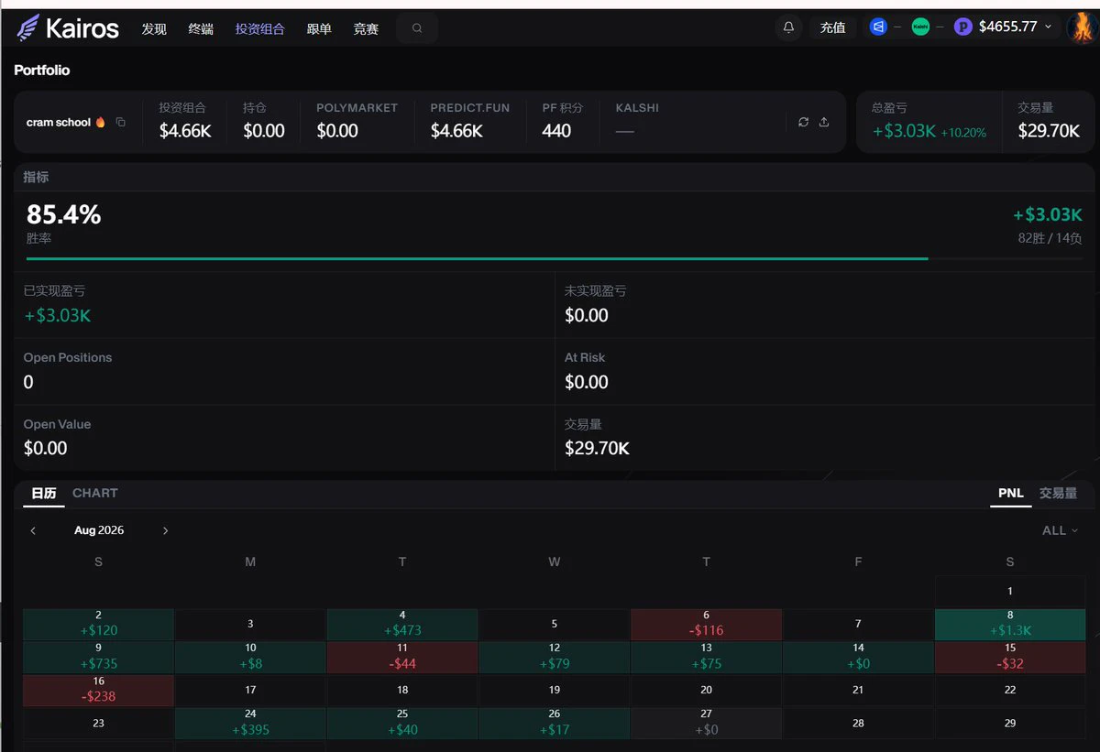
Task: Click the POLYMARKET $0.00 value
Action: (x=337, y=131)
